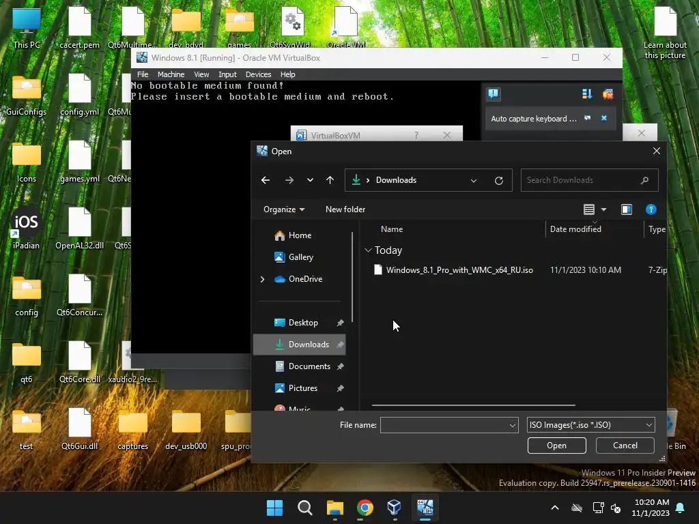Go up one folder level
Image resolution: width=699 pixels, height=524 pixels.
click(x=330, y=180)
